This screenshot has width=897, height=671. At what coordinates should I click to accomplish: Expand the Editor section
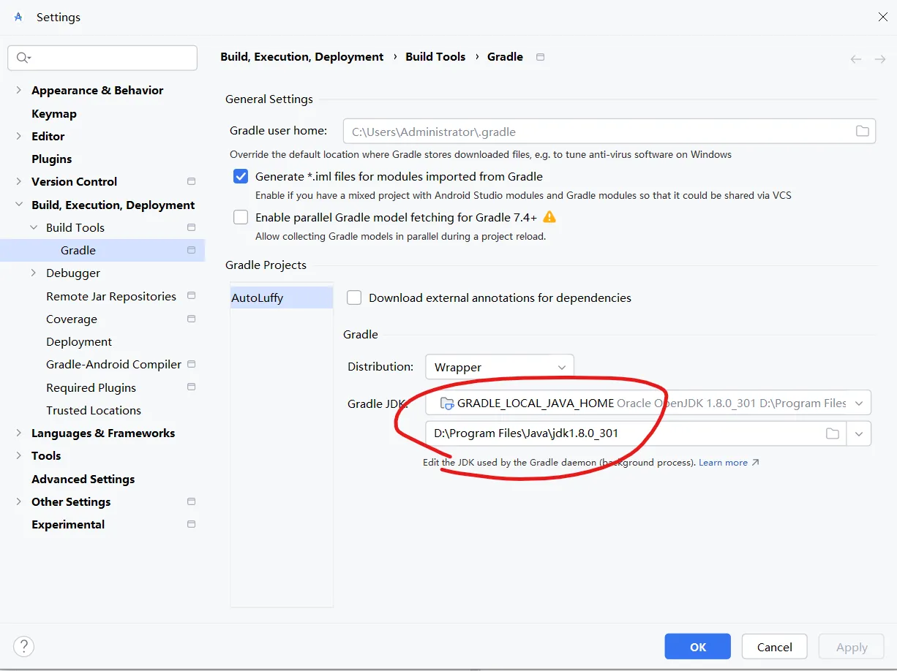tap(19, 136)
